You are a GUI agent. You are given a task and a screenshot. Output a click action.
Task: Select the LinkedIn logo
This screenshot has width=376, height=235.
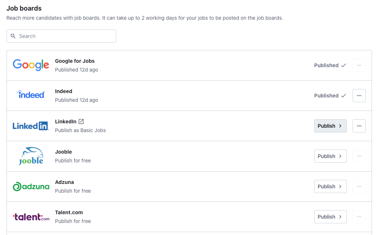click(31, 126)
